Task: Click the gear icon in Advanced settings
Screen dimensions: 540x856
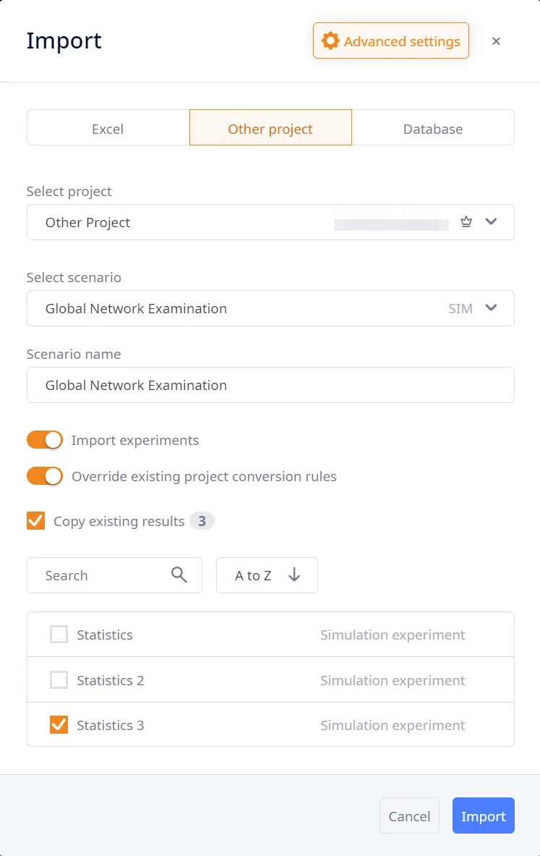Action: click(x=330, y=41)
